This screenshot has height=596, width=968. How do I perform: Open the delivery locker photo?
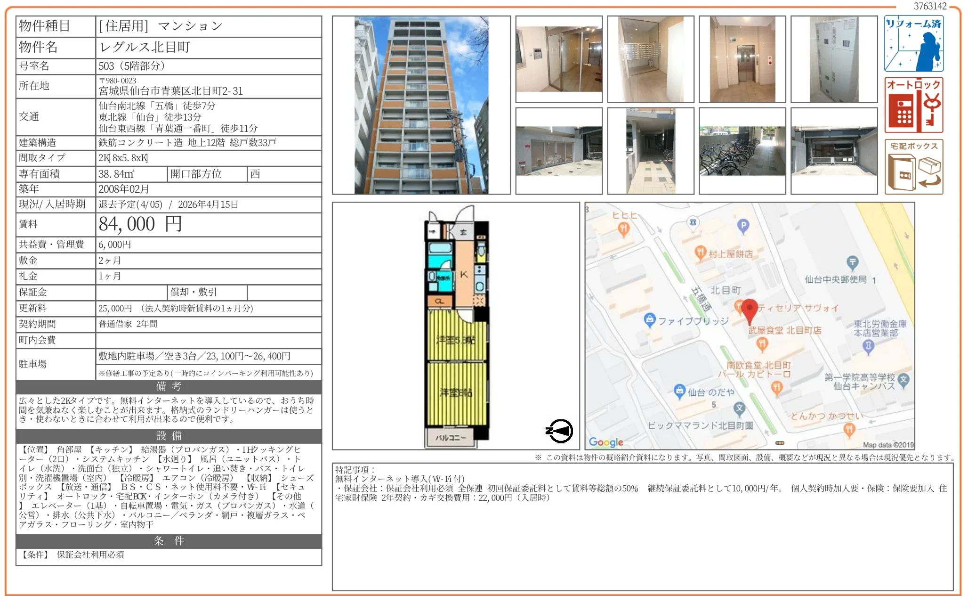coord(834,59)
